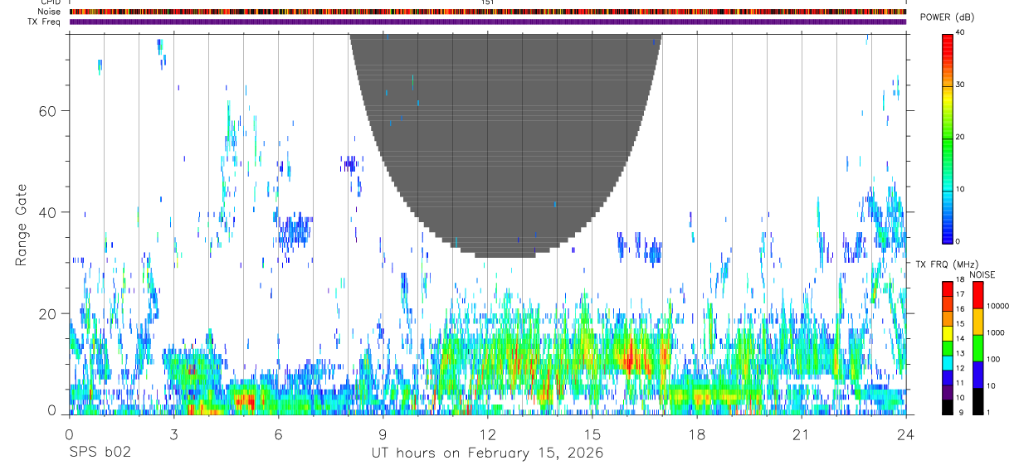Click the 1000 label on NOISE scale
1019x470 pixels.
[x=995, y=332]
